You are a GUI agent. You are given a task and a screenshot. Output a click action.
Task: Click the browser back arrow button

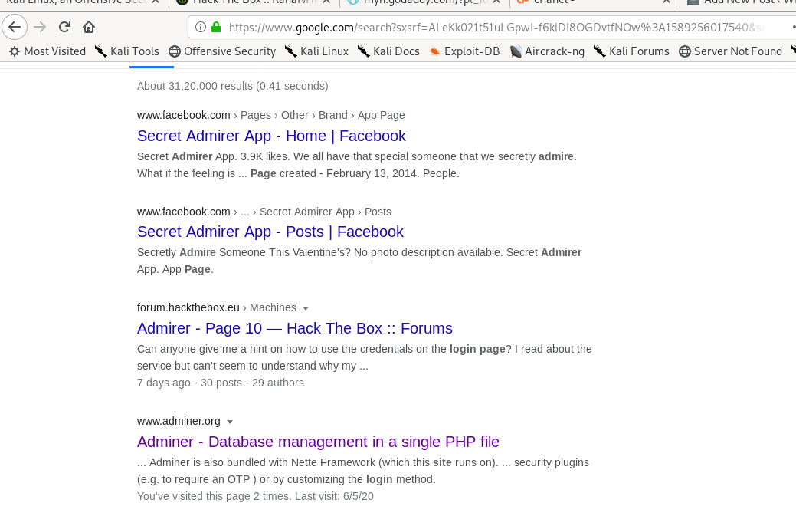[15, 28]
